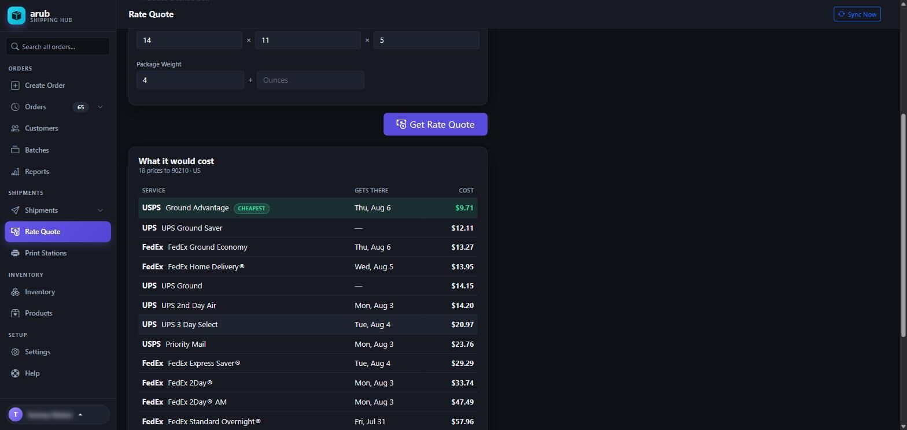Click the Orders clock icon
This screenshot has height=430, width=907.
coord(15,107)
